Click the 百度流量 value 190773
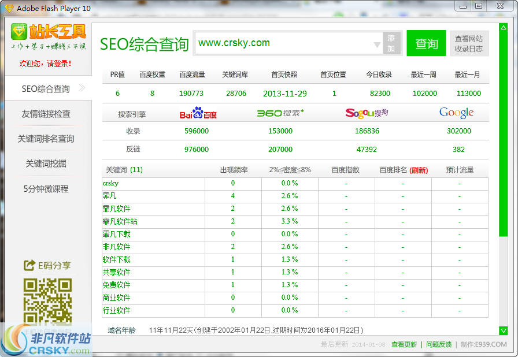The height and width of the screenshot is (357, 518). pyautogui.click(x=191, y=94)
